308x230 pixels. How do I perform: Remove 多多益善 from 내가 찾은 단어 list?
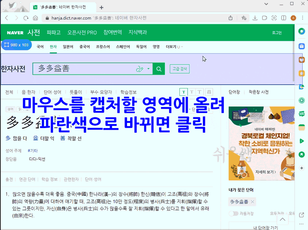253,201
